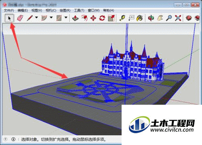Viewport: 202px width, 145px height.
Task: Open the 视图(V) menu
Action: (37, 10)
